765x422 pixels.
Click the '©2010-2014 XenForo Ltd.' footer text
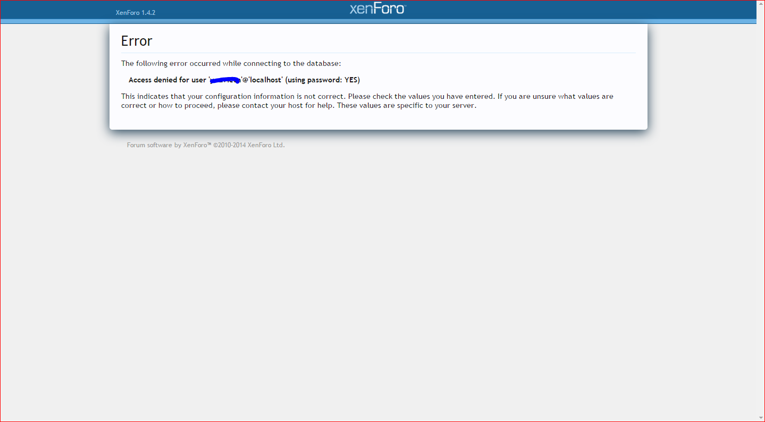249,145
